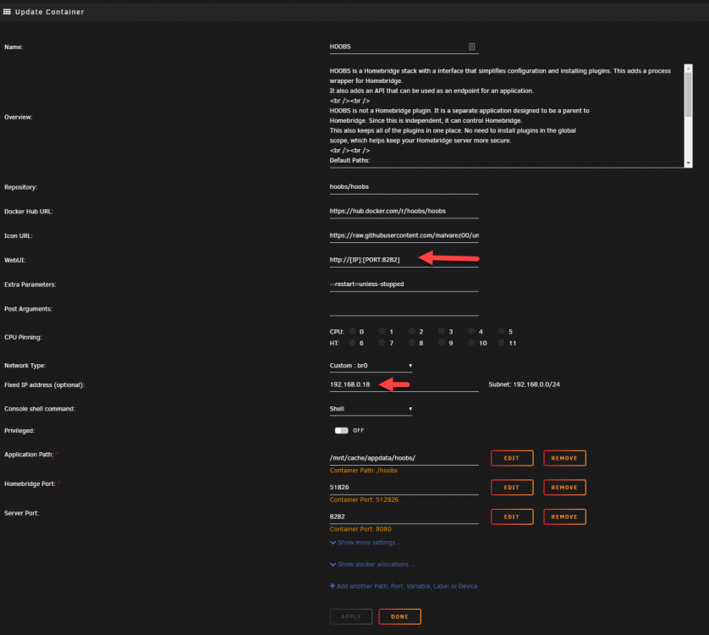Pin container to HT core 7
709x635 pixels.
(382, 343)
